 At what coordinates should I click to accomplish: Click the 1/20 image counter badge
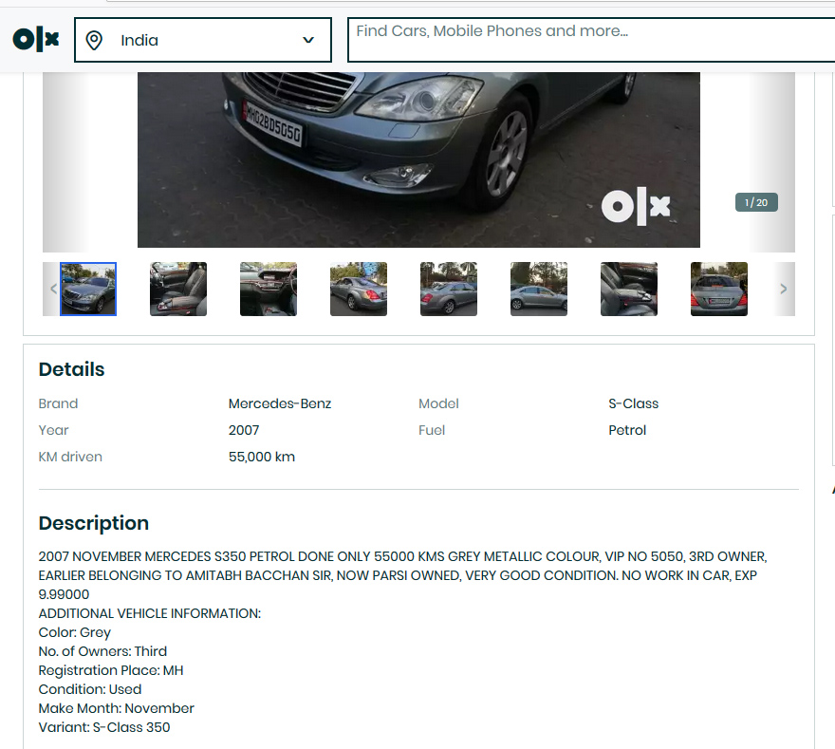coord(756,202)
